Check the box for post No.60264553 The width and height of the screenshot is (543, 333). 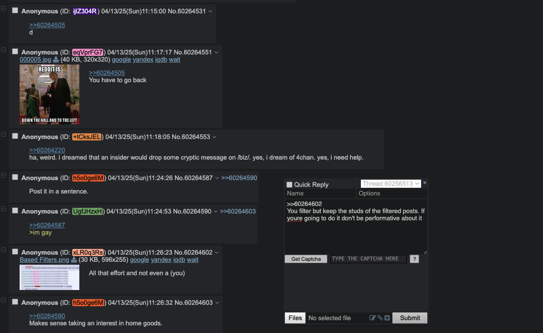pos(15,136)
